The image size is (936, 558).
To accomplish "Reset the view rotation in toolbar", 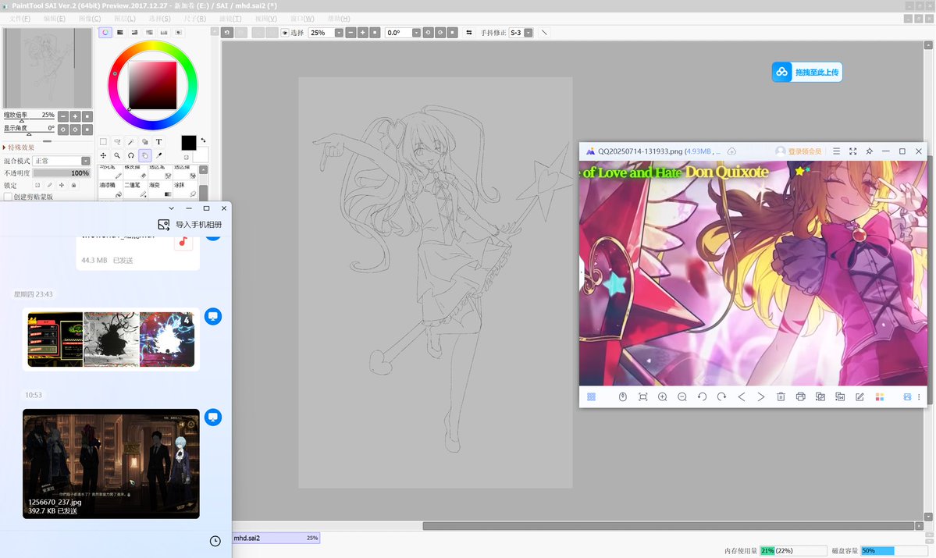I will (453, 33).
